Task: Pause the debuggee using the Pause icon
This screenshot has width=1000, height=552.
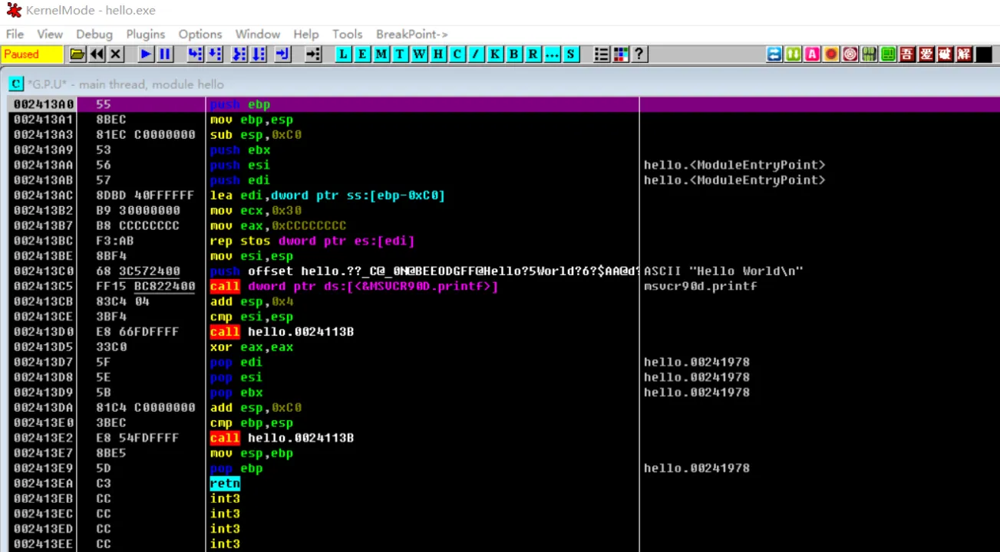Action: [164, 54]
